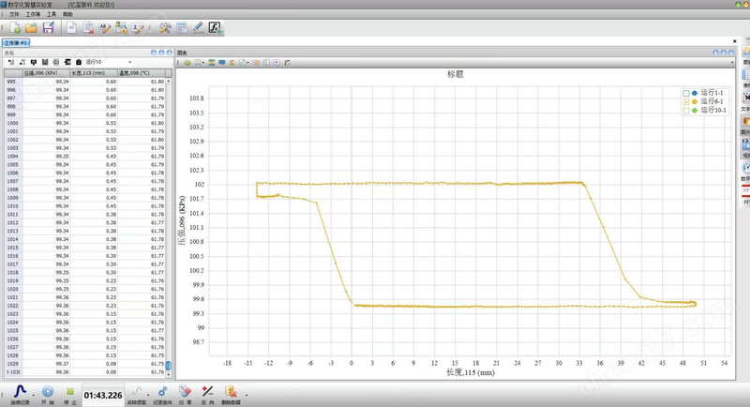Click the new file icon with green plus
This screenshot has height=407, width=750.
click(15, 28)
